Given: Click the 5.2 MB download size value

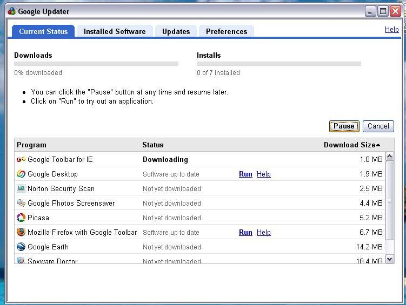Looking at the screenshot, I should tap(371, 218).
